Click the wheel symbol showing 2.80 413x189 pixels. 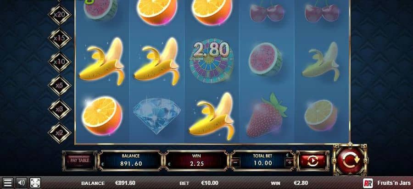point(212,61)
